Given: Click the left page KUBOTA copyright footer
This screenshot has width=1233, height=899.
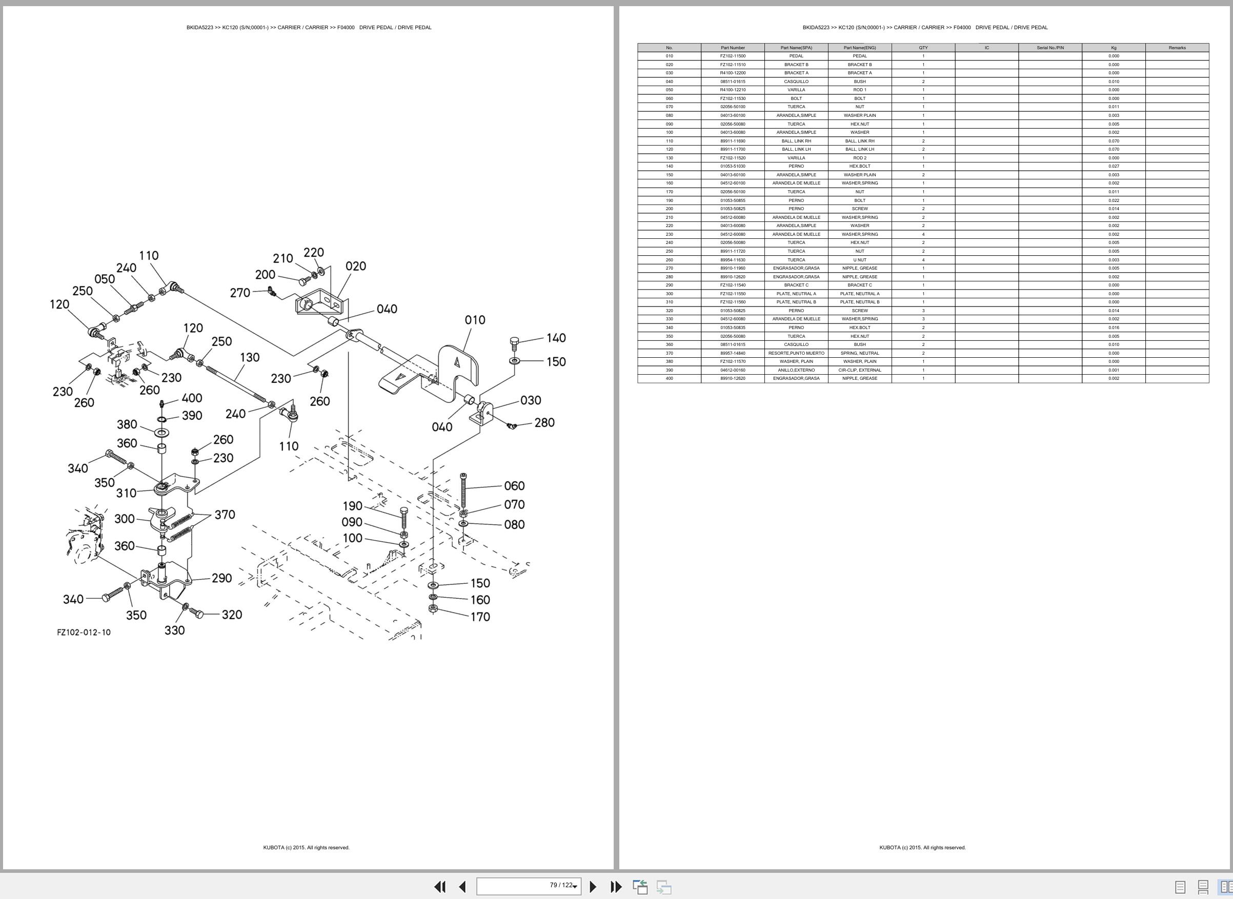Looking at the screenshot, I should point(307,847).
